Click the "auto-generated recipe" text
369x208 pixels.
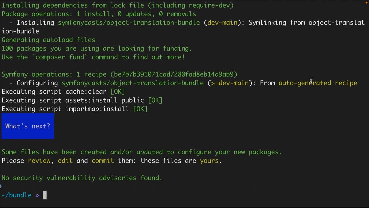(318, 83)
